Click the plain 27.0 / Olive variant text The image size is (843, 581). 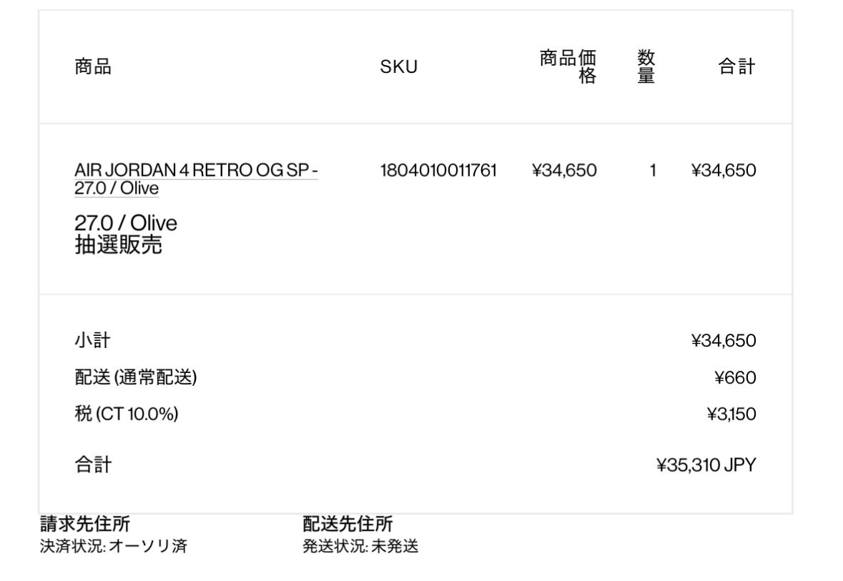[x=125, y=225]
